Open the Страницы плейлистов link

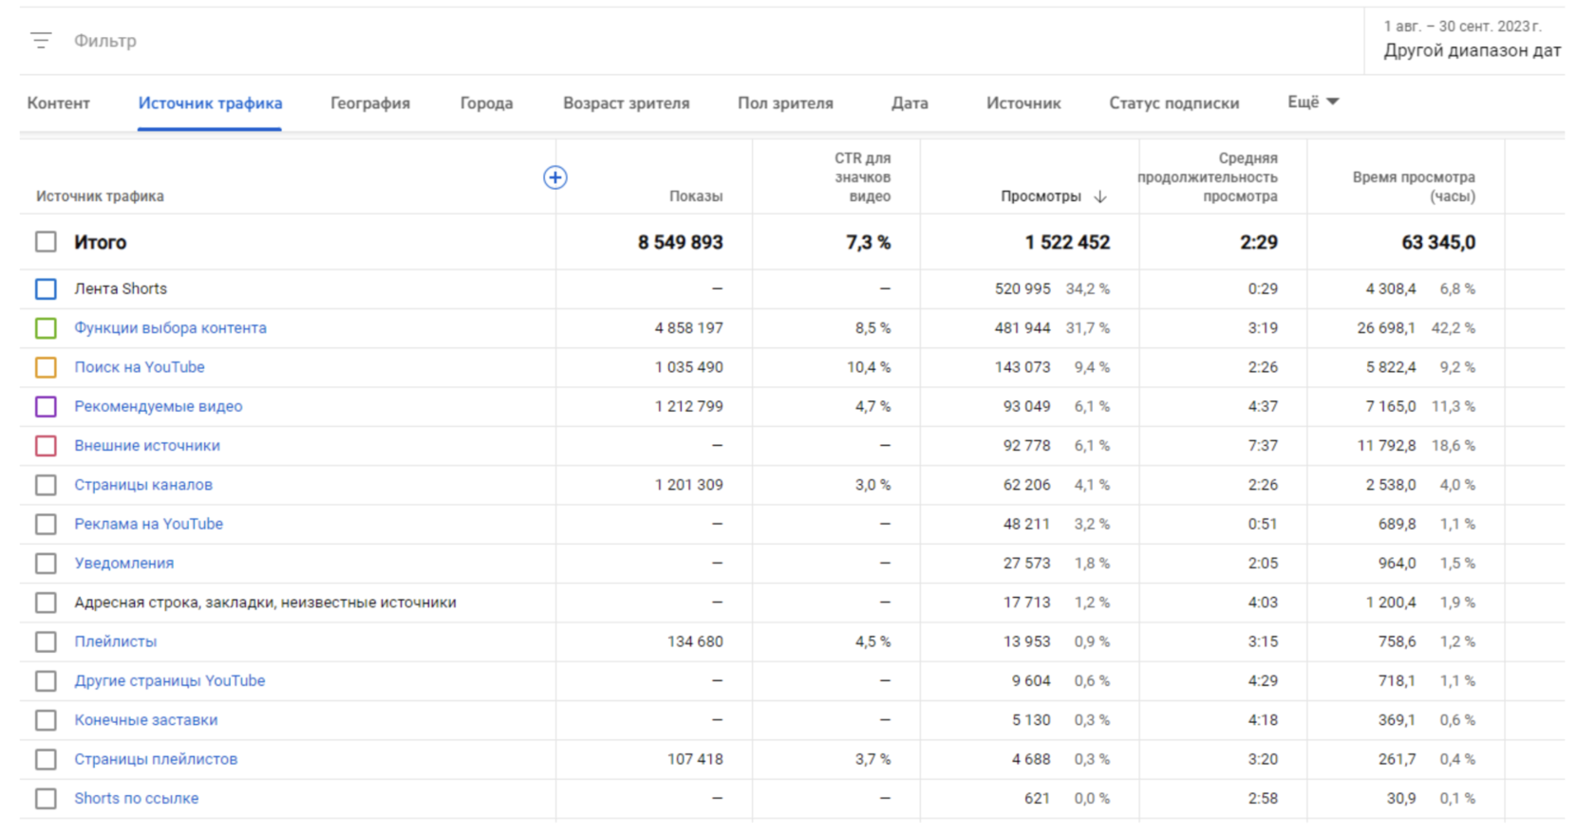coord(156,759)
